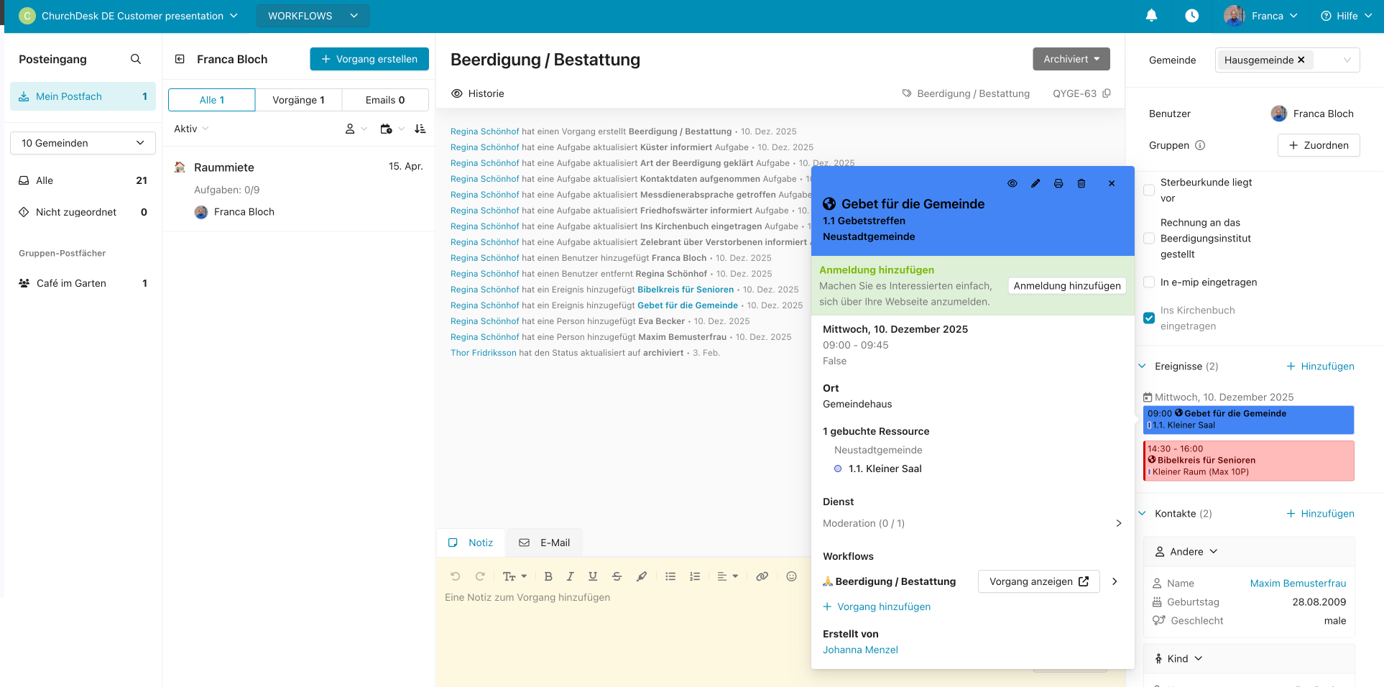Open the WORKFLOWS module dropdown

point(313,16)
